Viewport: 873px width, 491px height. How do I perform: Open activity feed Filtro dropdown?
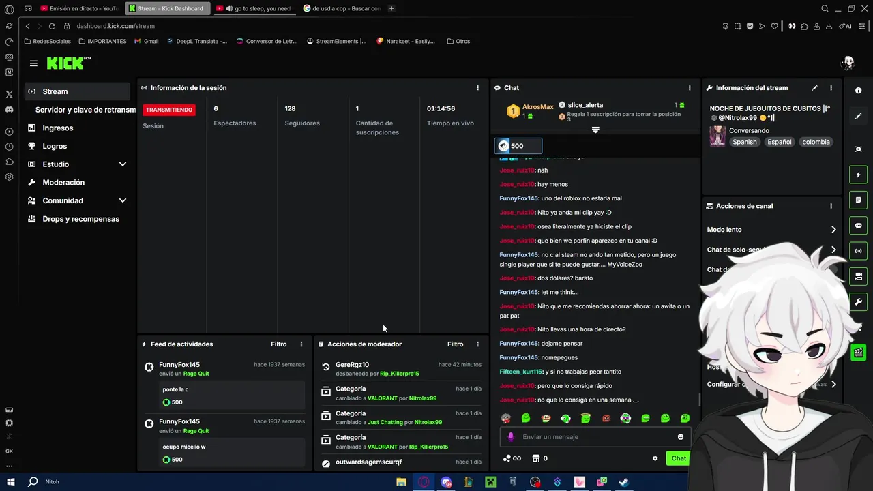279,344
